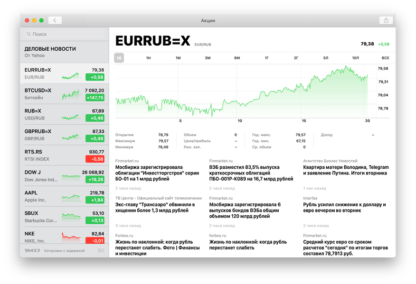Select the BTCUSD=X row in watchlist
This screenshot has height=284, width=416.
point(65,94)
